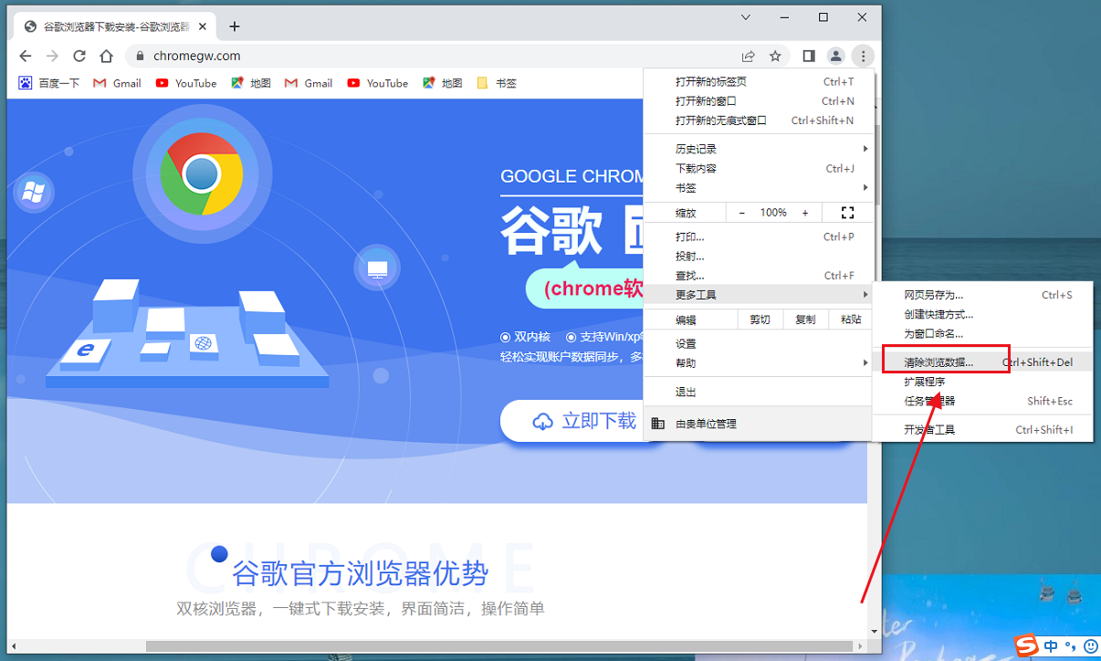Select 清除浏览数据... in submenu
Image resolution: width=1101 pixels, height=661 pixels.
coord(982,362)
